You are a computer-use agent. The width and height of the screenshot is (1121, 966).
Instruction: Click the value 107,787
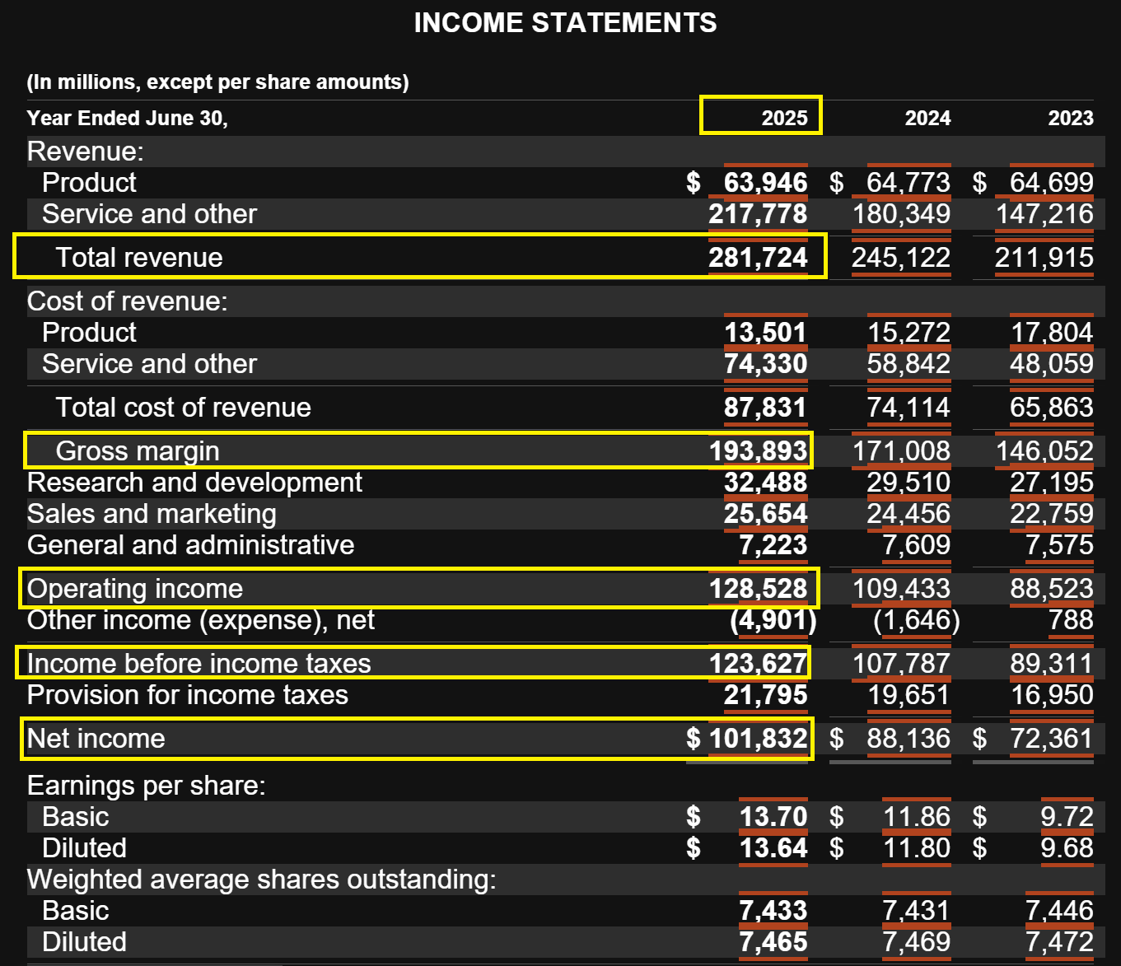(901, 663)
